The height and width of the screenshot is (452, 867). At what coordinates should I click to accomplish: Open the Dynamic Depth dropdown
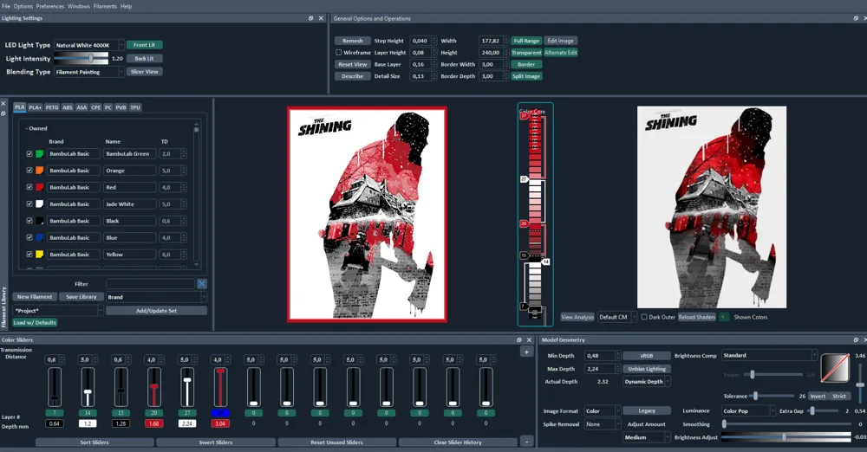647,381
